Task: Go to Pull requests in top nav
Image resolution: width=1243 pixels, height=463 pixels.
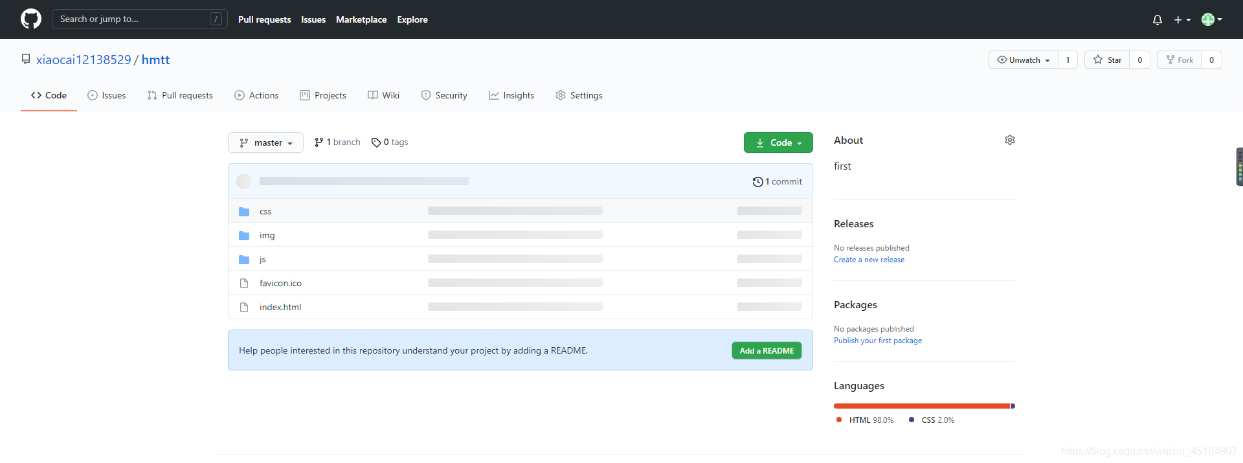Action: tap(264, 19)
